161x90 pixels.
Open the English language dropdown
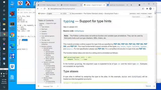(54, 13)
